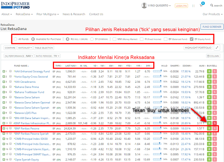Click green Buy button for Cipta Syariah Equity
The height and width of the screenshot is (162, 224).
[x=209, y=159]
